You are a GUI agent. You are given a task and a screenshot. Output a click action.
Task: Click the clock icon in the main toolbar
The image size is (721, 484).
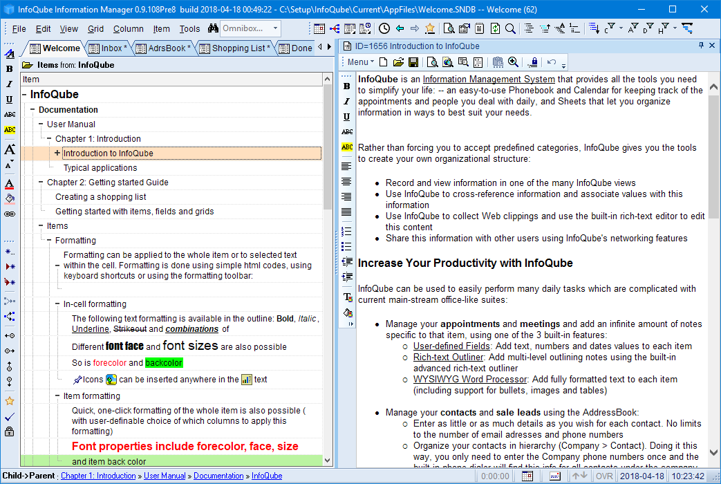[x=384, y=28]
